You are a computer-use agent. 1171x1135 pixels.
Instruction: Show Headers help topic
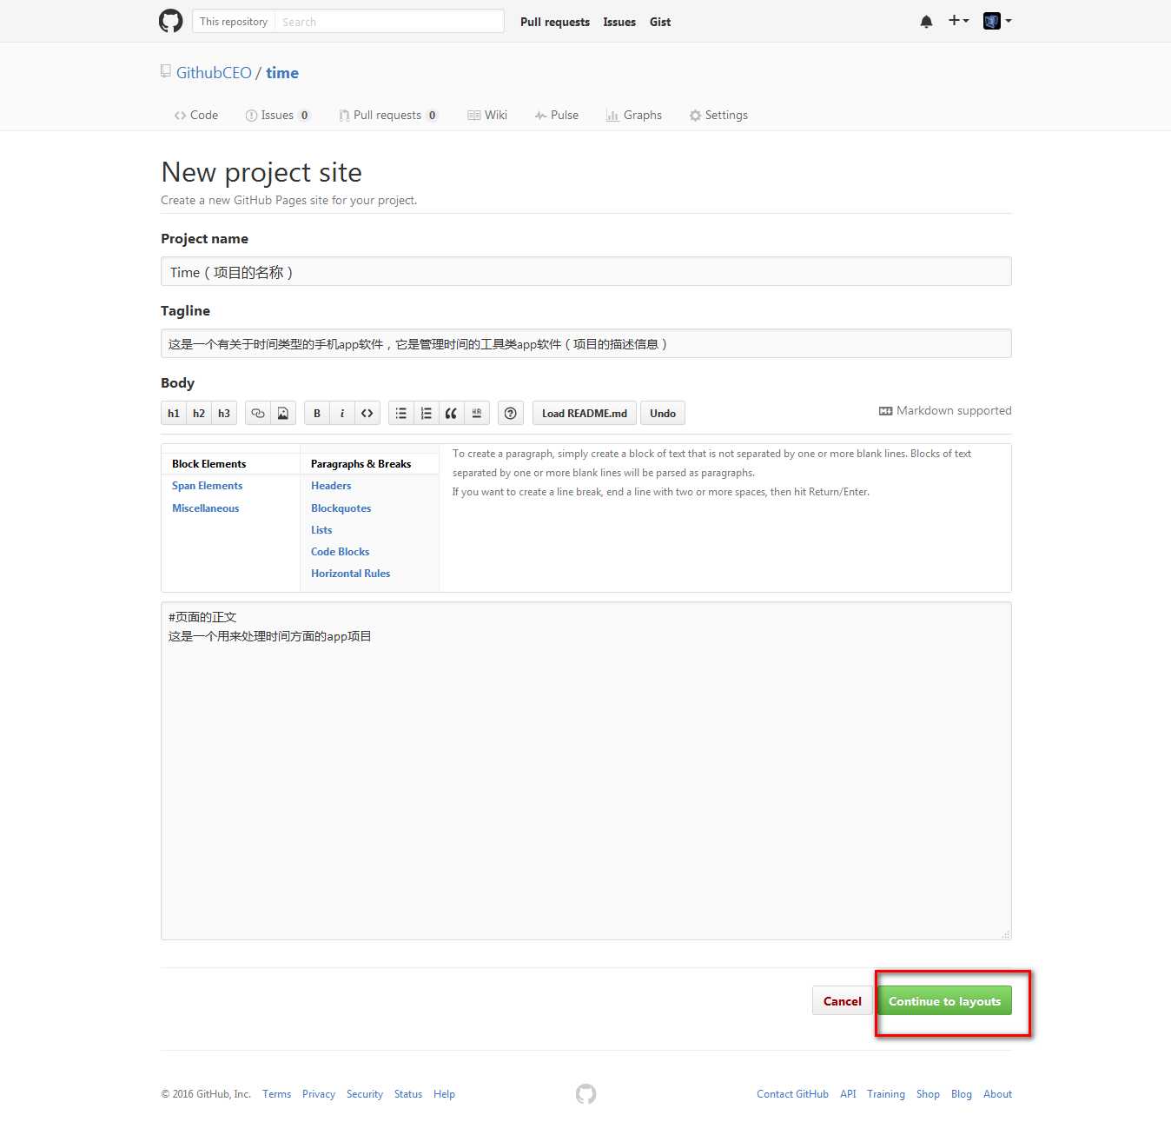[x=331, y=486]
